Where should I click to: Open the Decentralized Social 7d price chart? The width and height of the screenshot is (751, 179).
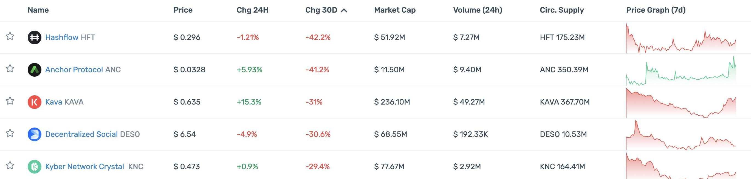tap(681, 135)
